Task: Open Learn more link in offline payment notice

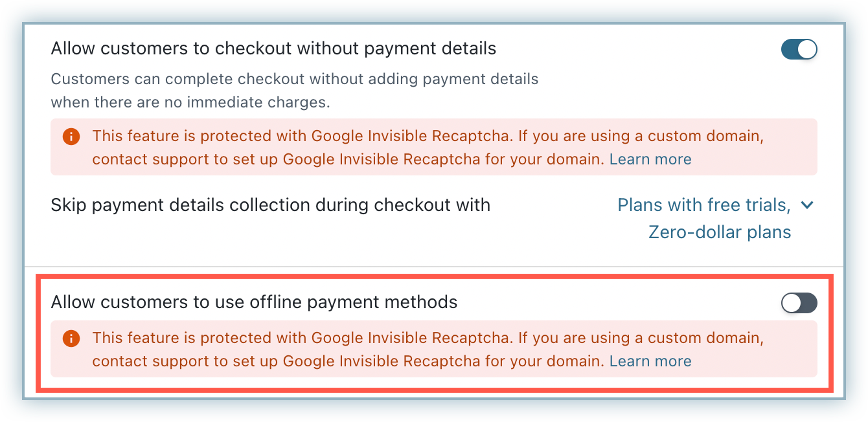Action: 650,361
